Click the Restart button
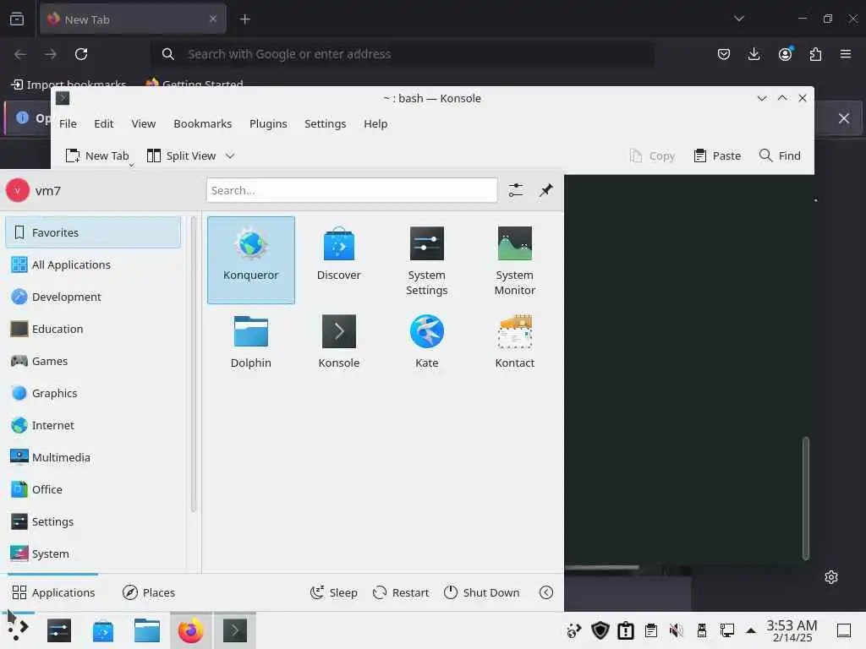866x649 pixels. (401, 592)
